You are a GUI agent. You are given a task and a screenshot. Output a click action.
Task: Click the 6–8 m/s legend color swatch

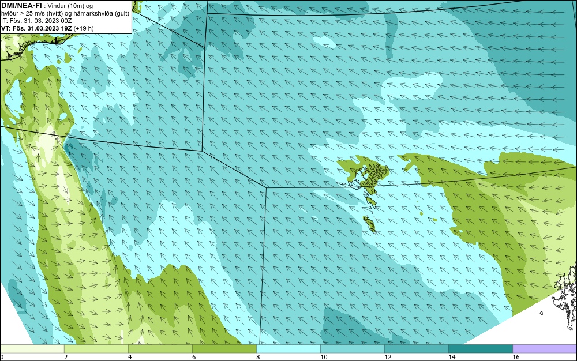pyautogui.click(x=224, y=348)
